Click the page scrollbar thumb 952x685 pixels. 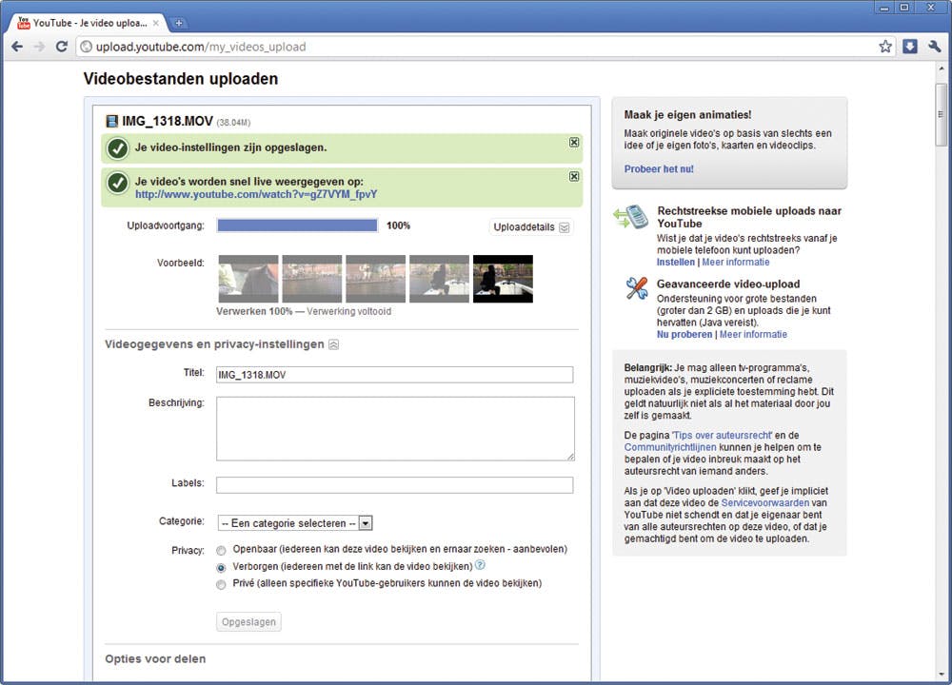tap(942, 115)
